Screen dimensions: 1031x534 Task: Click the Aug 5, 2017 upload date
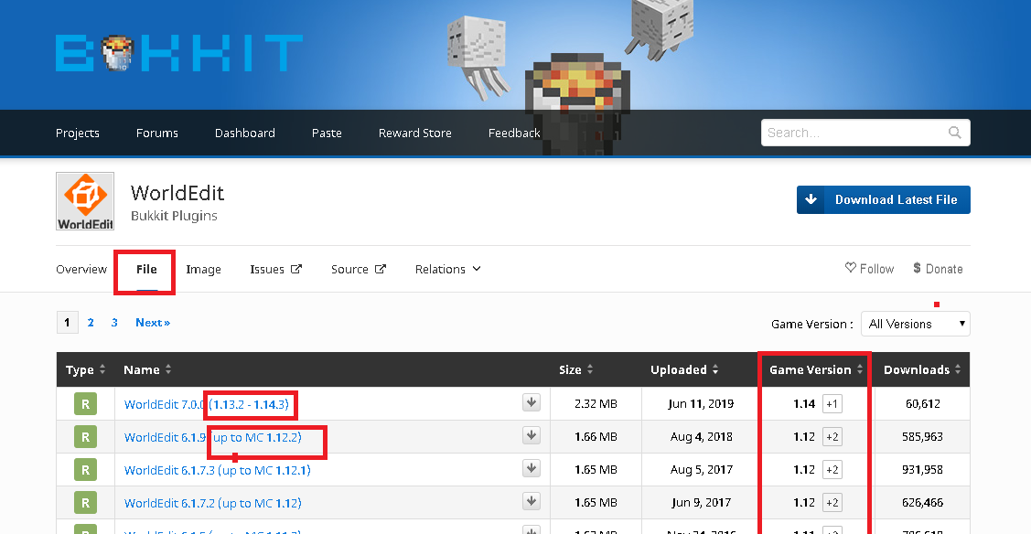click(x=702, y=470)
